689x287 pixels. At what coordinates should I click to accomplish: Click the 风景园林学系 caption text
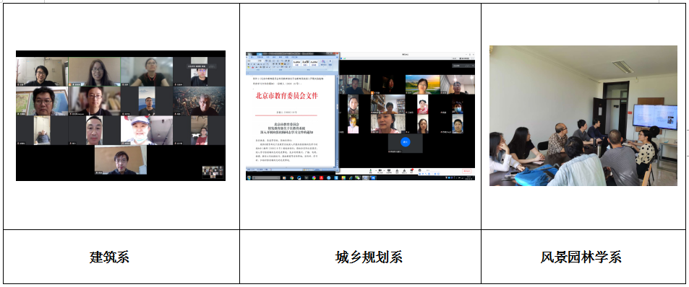[581, 257]
